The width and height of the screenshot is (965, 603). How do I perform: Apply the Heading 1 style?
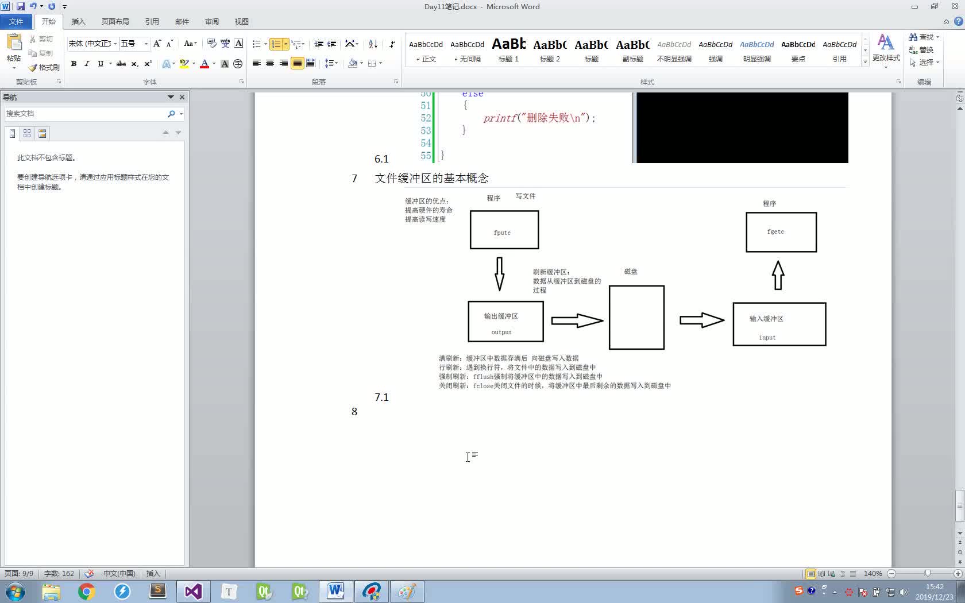pyautogui.click(x=508, y=50)
